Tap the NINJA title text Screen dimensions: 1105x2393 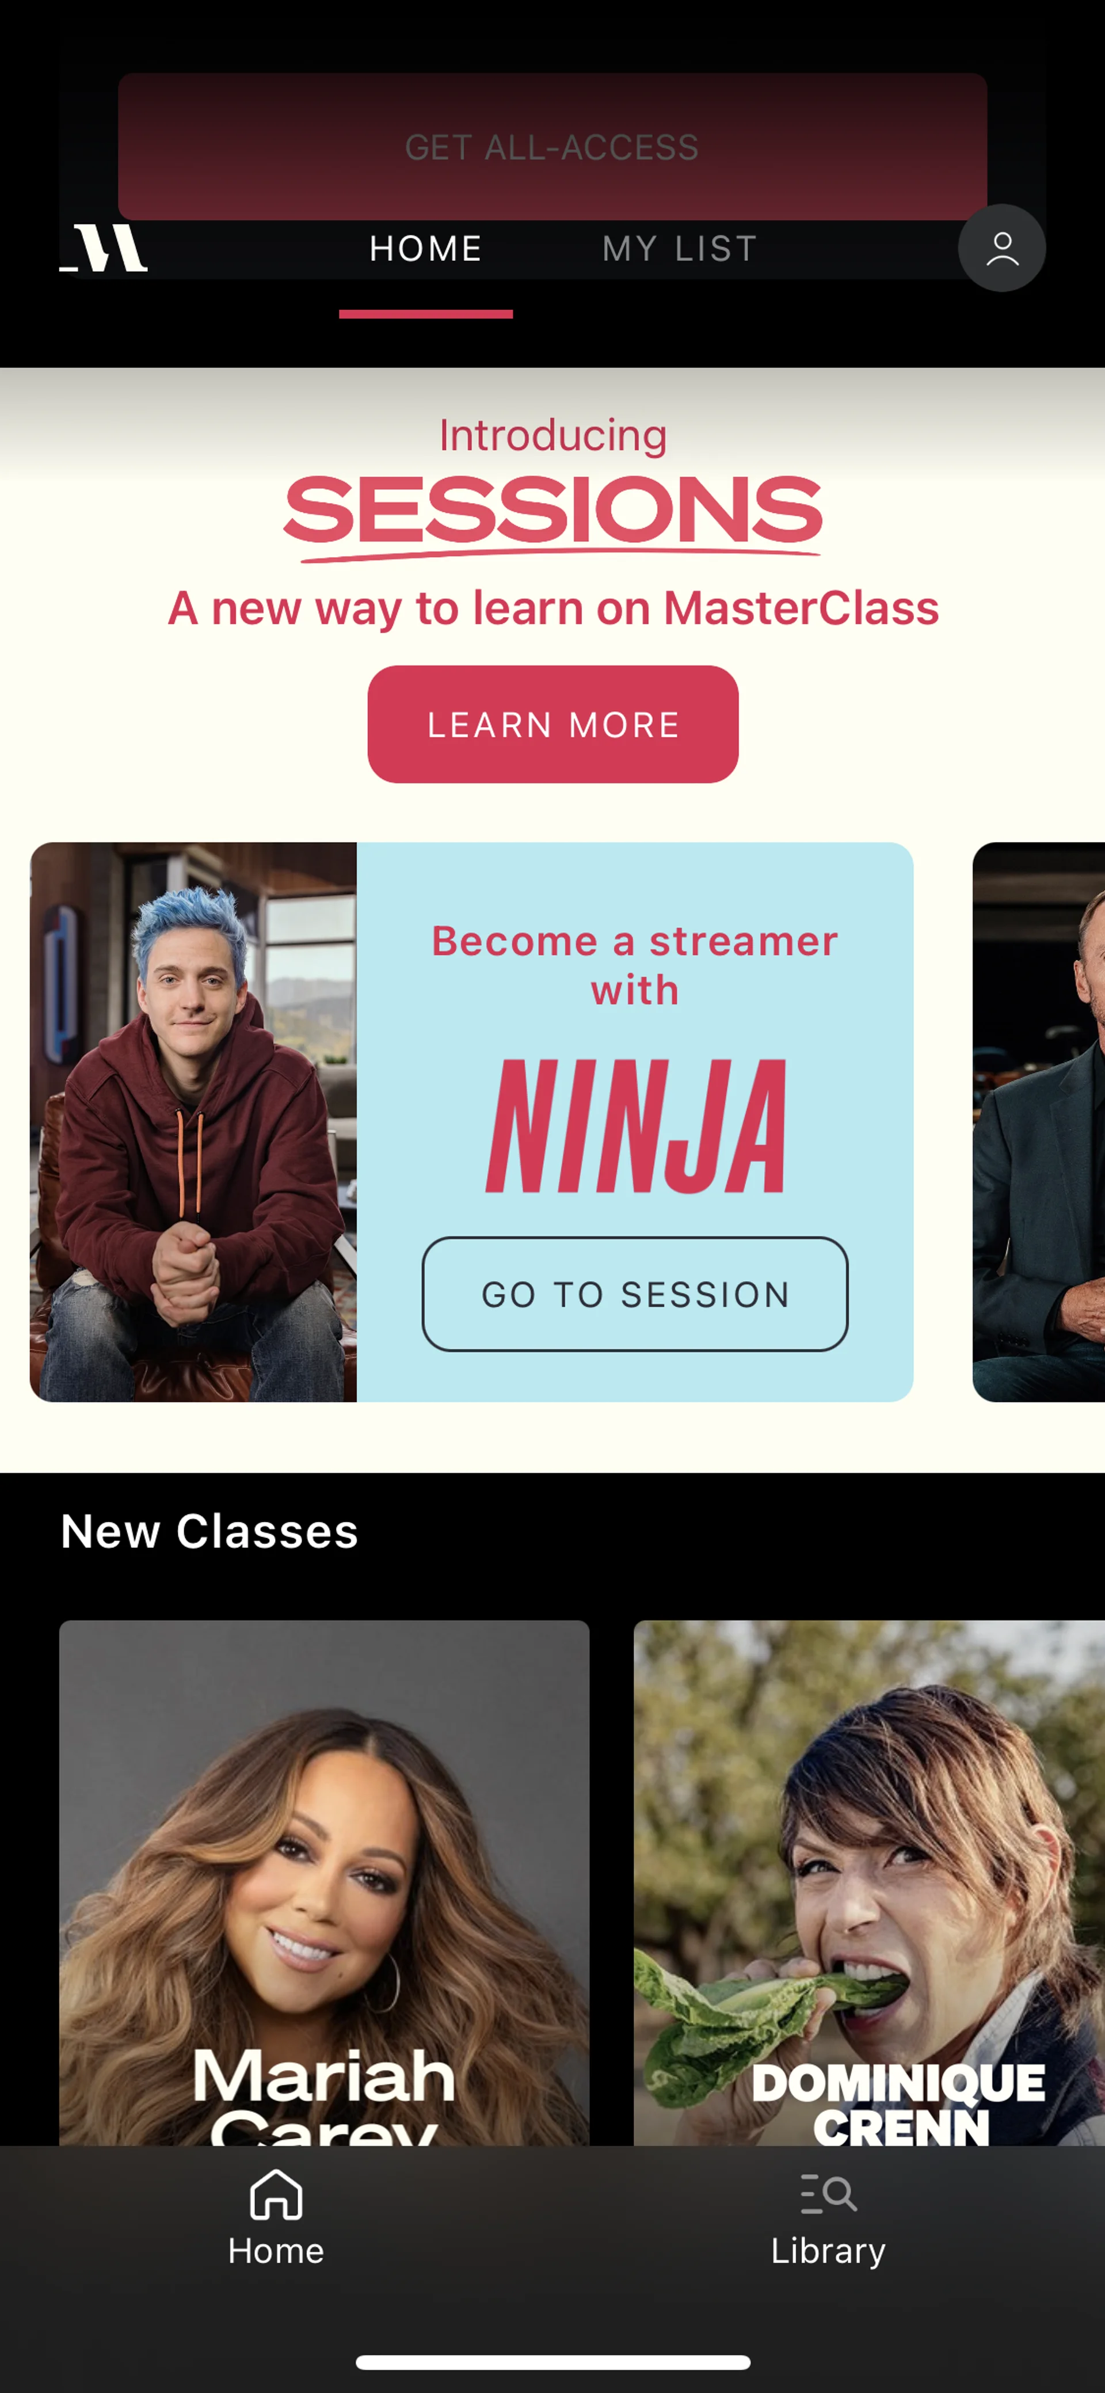(636, 1126)
